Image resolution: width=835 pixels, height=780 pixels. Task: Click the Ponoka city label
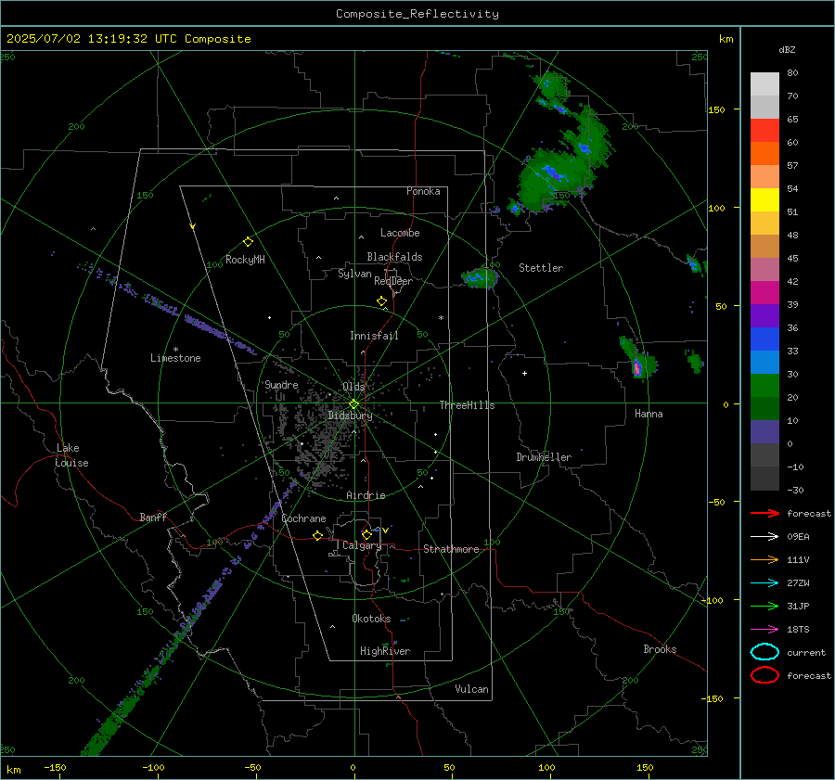(423, 191)
